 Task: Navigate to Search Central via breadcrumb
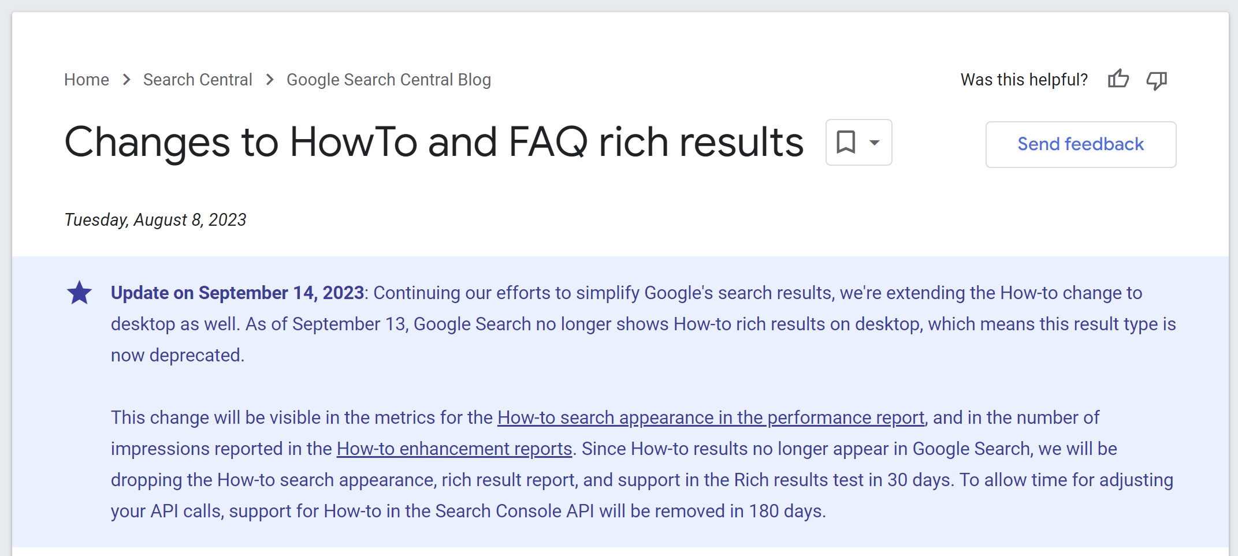pos(198,79)
